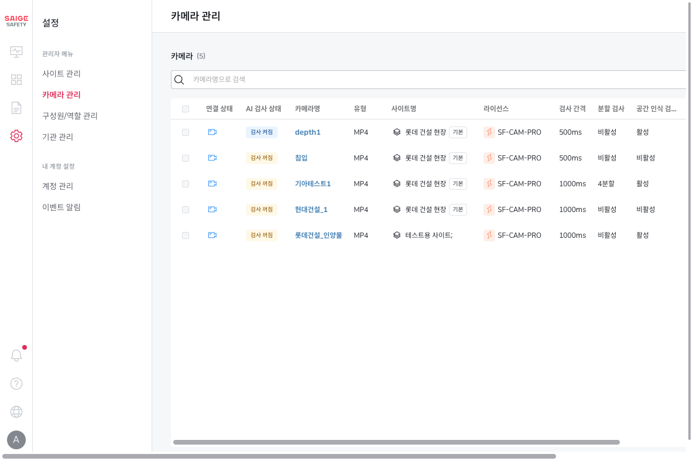This screenshot has width=693, height=461.
Task: Click the 카메라명 column header
Action: pyautogui.click(x=308, y=109)
